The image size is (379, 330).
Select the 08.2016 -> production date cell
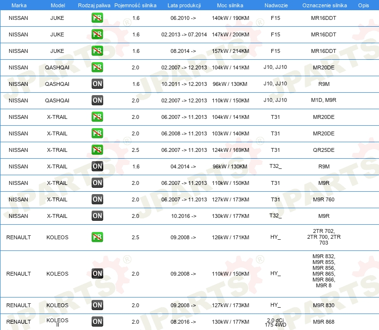pos(183,322)
